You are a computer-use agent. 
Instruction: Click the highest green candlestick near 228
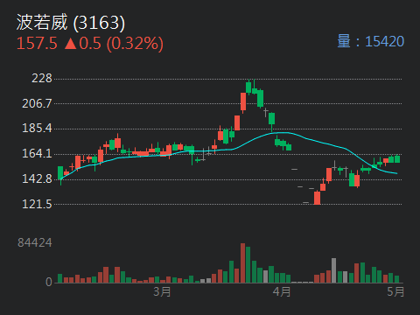pos(248,87)
